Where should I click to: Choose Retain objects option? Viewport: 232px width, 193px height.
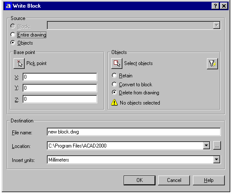pyautogui.click(x=114, y=76)
